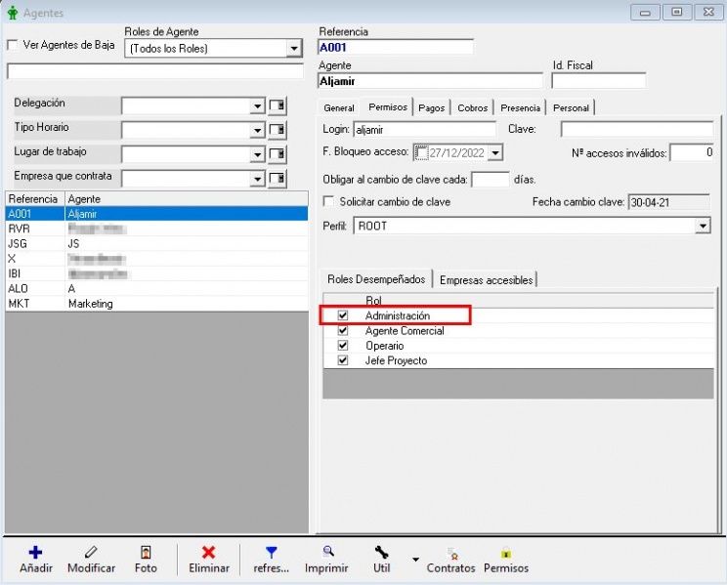Expand the Roles de Agente dropdown
This screenshot has width=727, height=585.
tap(294, 49)
